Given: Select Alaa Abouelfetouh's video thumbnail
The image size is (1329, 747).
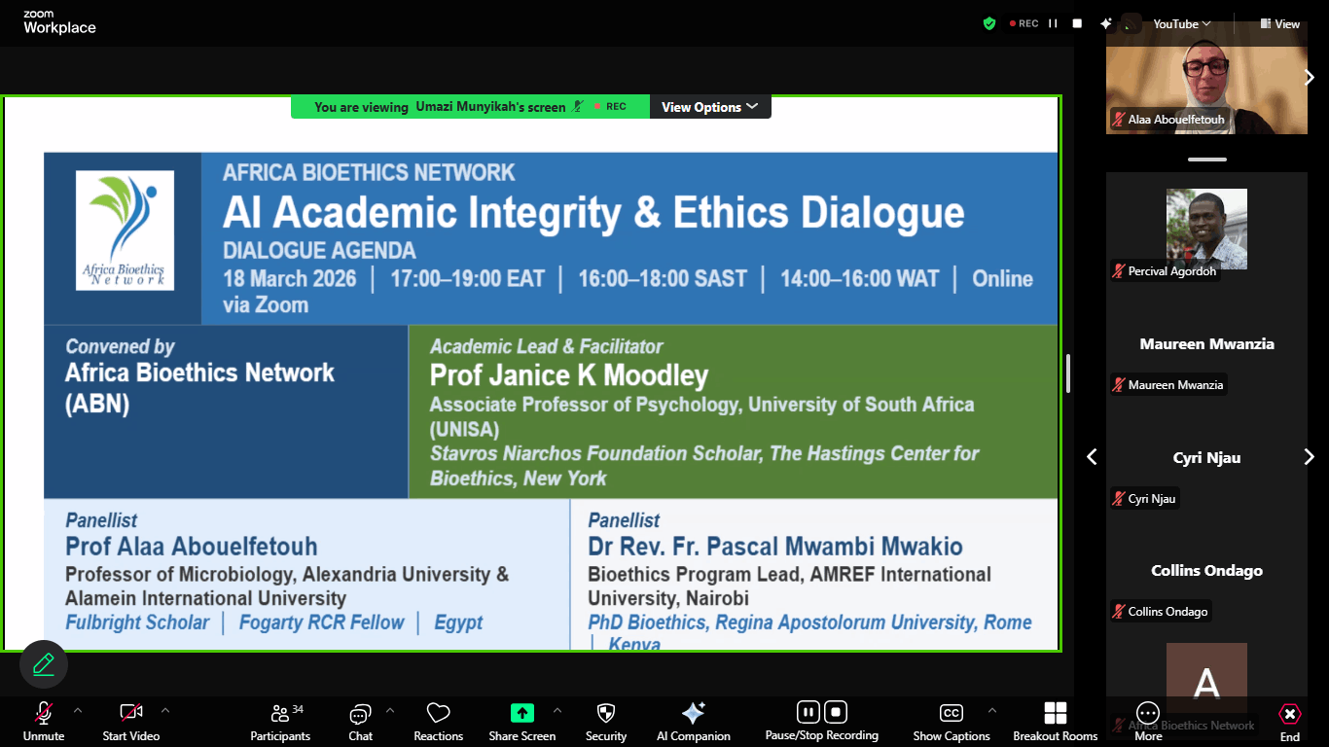Looking at the screenshot, I should (1206, 78).
